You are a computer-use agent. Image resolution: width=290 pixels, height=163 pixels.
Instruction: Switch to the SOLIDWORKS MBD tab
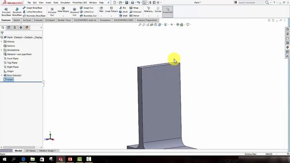coord(123,20)
